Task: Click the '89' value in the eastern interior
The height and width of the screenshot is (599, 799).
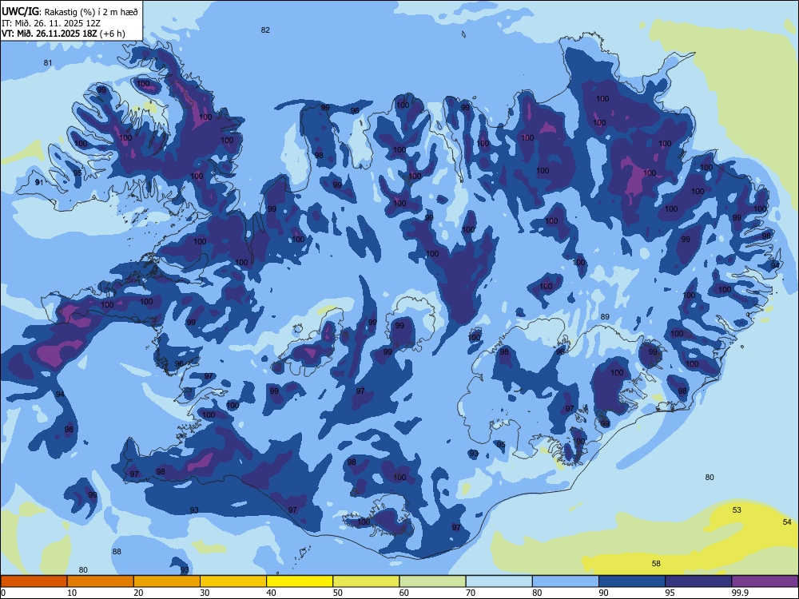Action: pyautogui.click(x=605, y=316)
